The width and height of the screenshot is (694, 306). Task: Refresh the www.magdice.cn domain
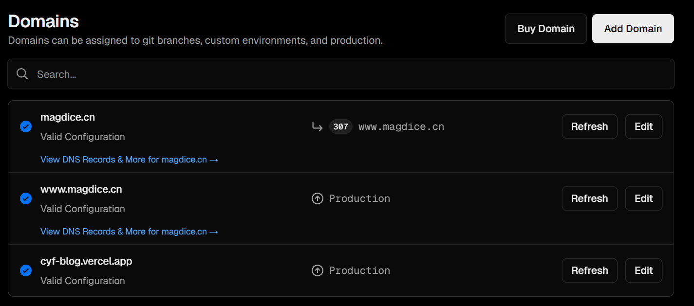[589, 198]
